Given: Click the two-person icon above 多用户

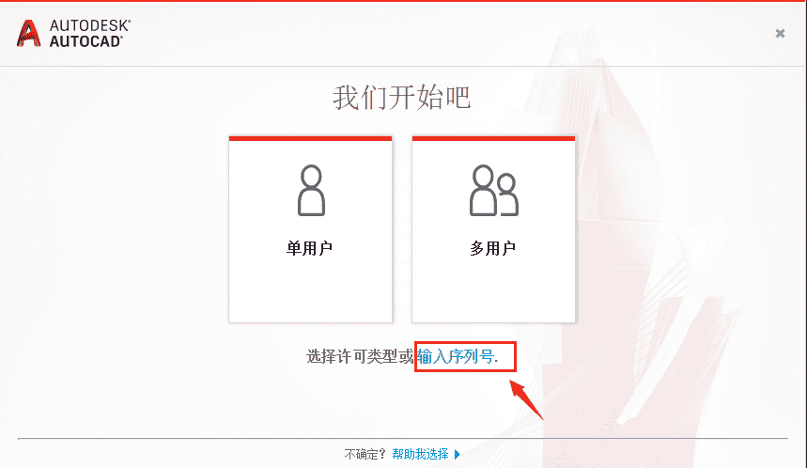Looking at the screenshot, I should [493, 190].
